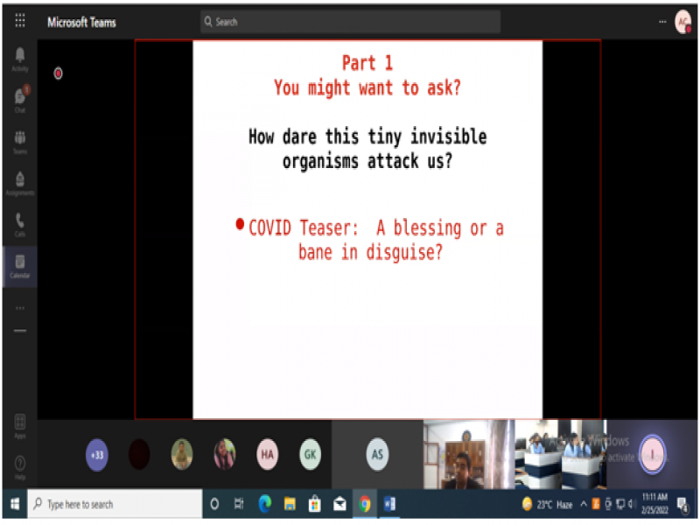Click the Help question mark icon
The image size is (700, 525).
[x=19, y=465]
